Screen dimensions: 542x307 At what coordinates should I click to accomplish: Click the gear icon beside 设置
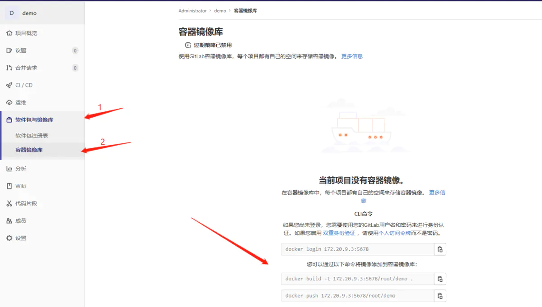pyautogui.click(x=9, y=238)
